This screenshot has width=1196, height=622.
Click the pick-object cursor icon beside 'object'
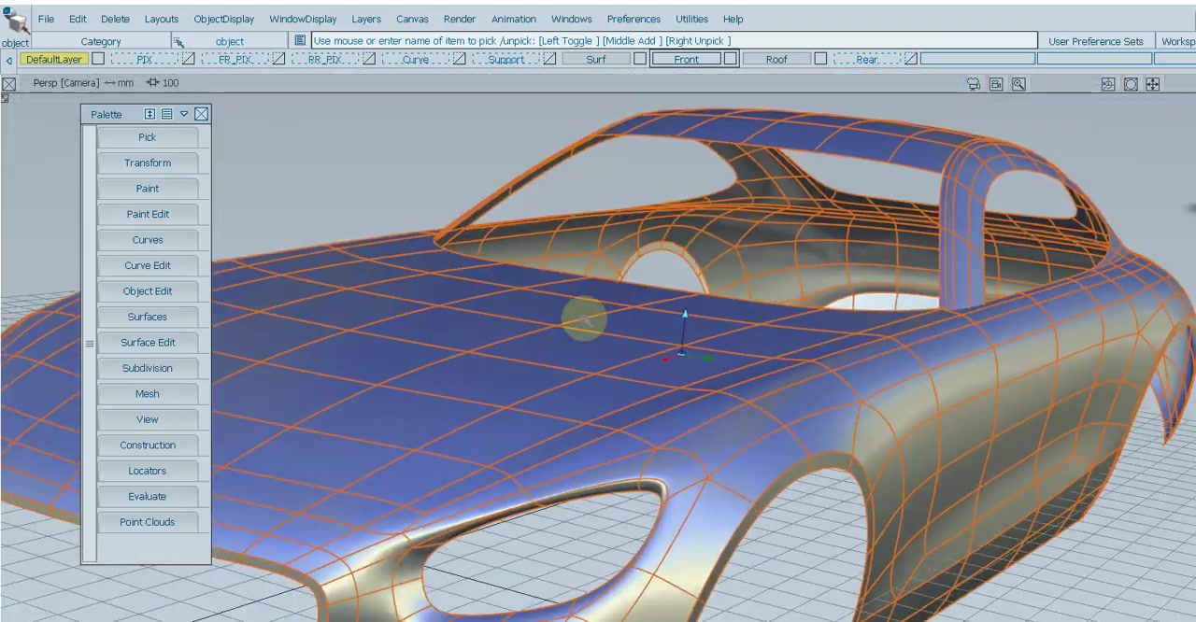(178, 41)
